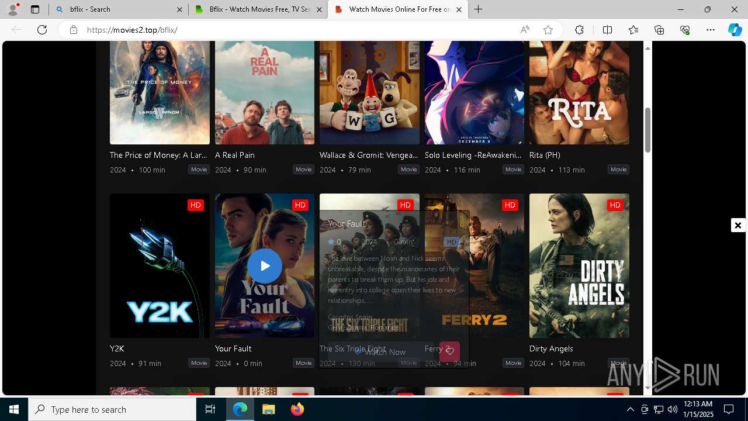Open Wallace & Gromit poster
The height and width of the screenshot is (421, 748).
369,92
